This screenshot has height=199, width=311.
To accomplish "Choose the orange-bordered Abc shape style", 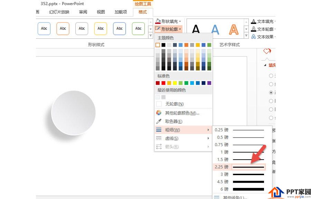I will point(63,29).
